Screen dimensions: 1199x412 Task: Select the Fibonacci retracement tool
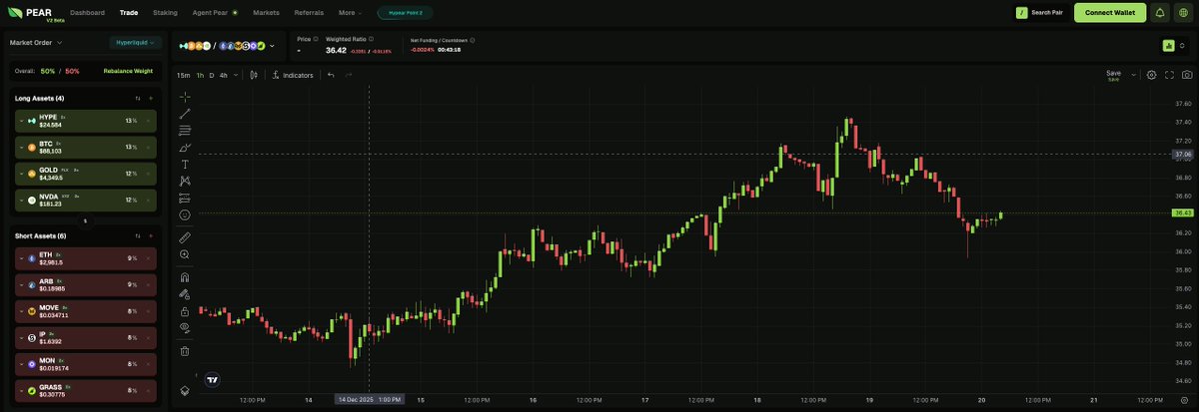[185, 130]
